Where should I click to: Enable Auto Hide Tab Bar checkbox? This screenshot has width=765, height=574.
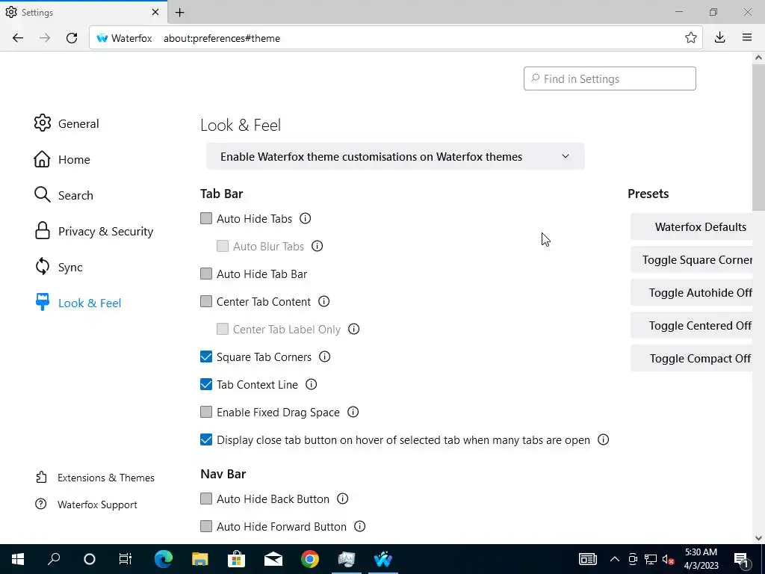tap(206, 274)
